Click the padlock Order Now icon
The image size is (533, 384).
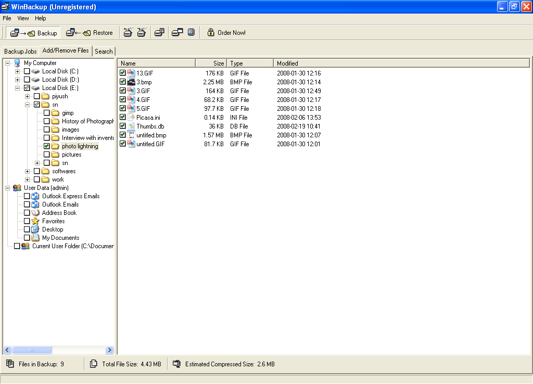211,32
